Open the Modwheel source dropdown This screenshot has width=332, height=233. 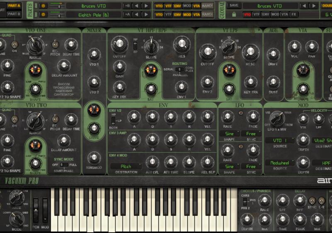pos(280,163)
